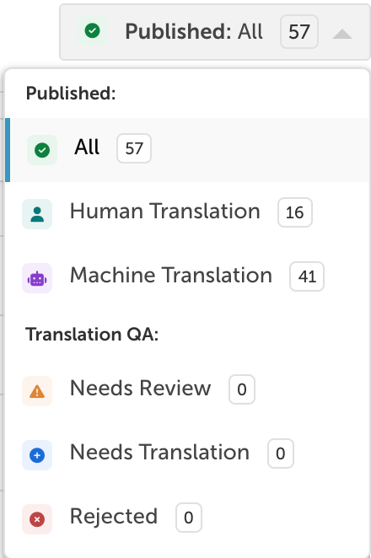The width and height of the screenshot is (371, 558).
Task: Filter by Rejected status
Action: [187, 518]
